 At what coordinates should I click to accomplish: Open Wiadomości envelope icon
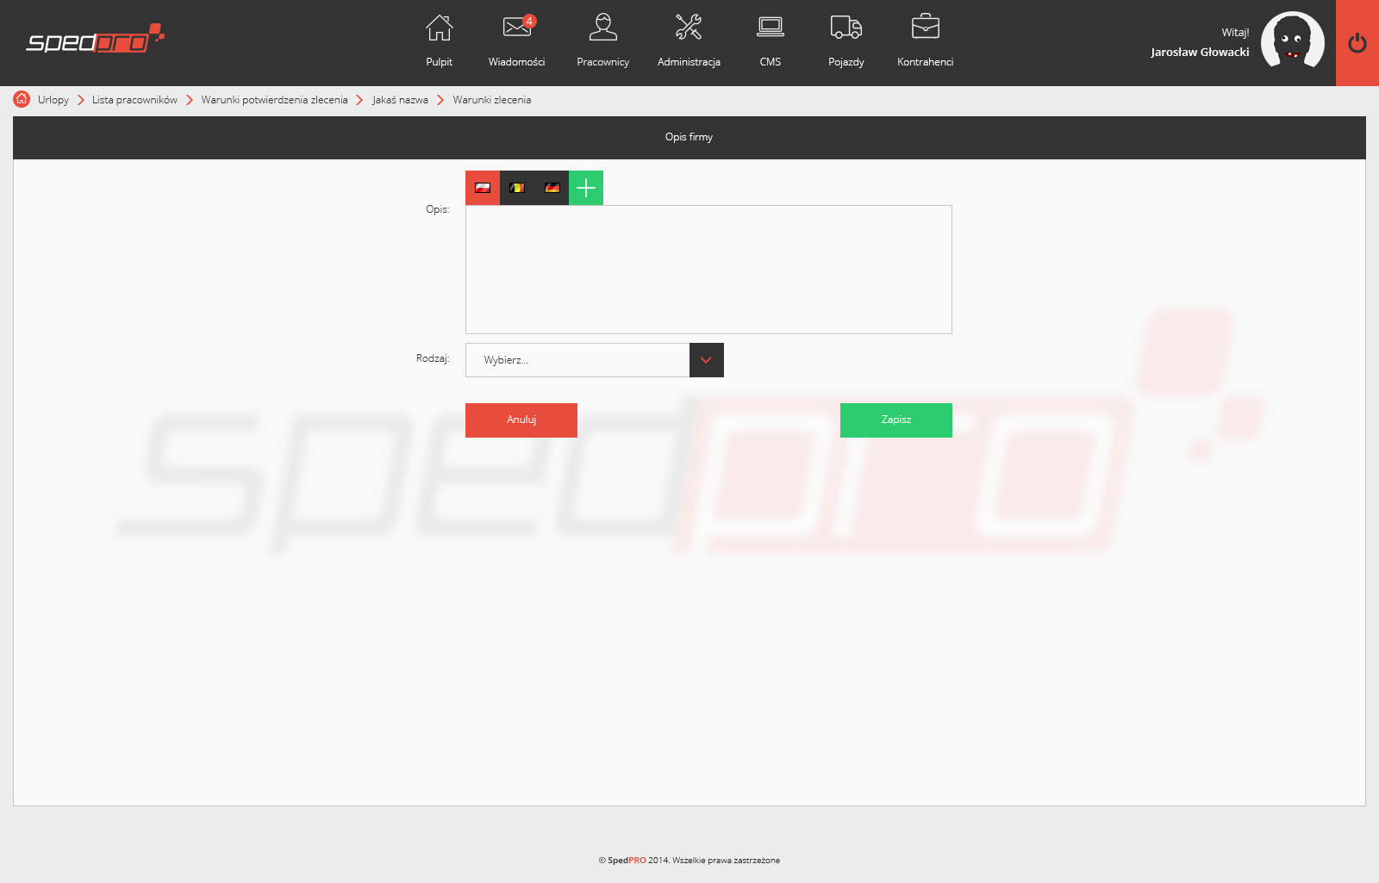click(516, 28)
